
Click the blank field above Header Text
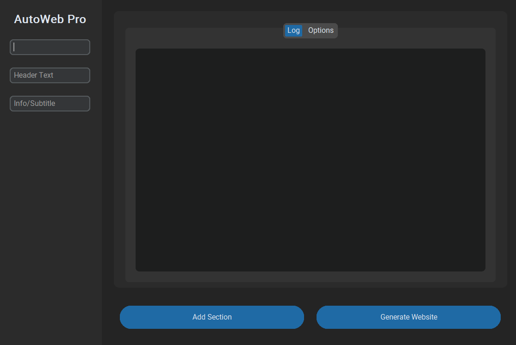pyautogui.click(x=50, y=47)
